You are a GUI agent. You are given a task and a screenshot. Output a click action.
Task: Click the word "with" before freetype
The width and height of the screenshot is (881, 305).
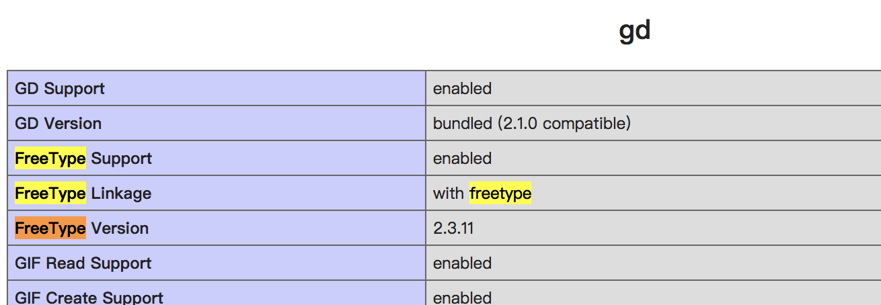[x=448, y=193]
